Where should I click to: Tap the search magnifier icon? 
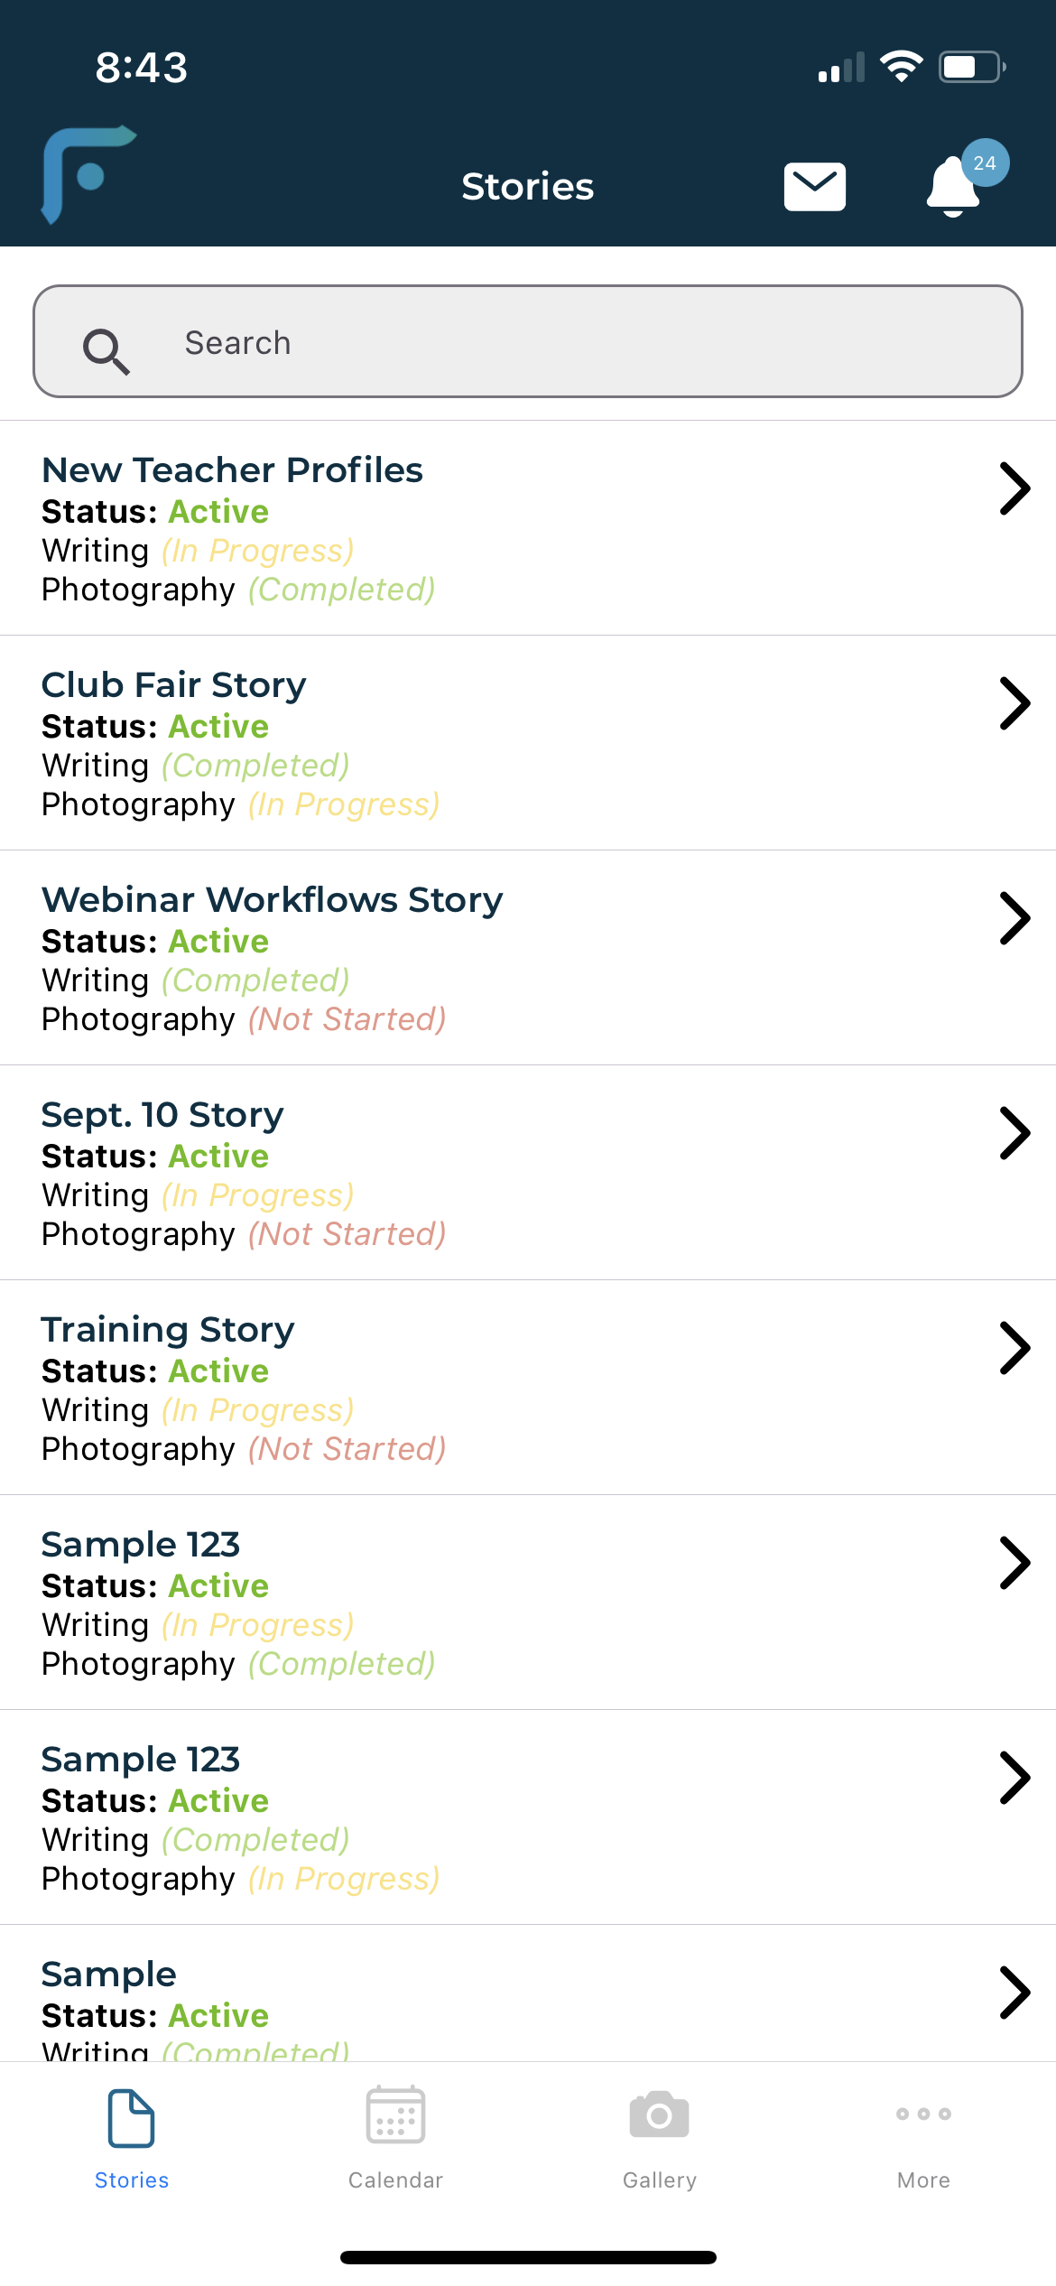pos(106,350)
